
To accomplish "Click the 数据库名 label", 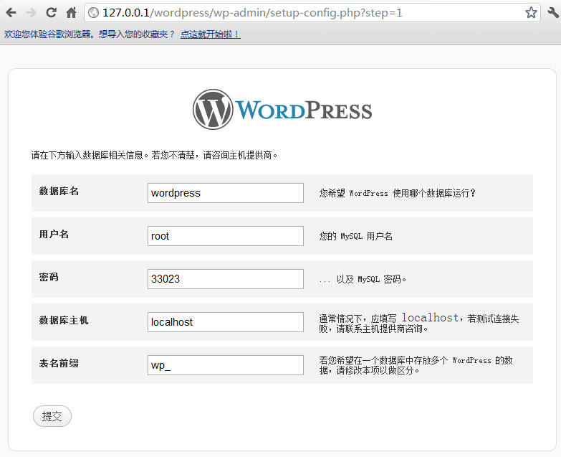I will pos(59,192).
